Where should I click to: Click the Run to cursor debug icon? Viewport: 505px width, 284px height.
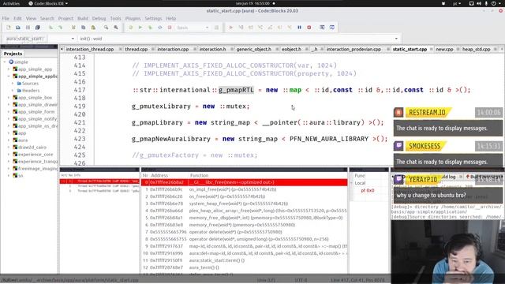tap(241, 28)
